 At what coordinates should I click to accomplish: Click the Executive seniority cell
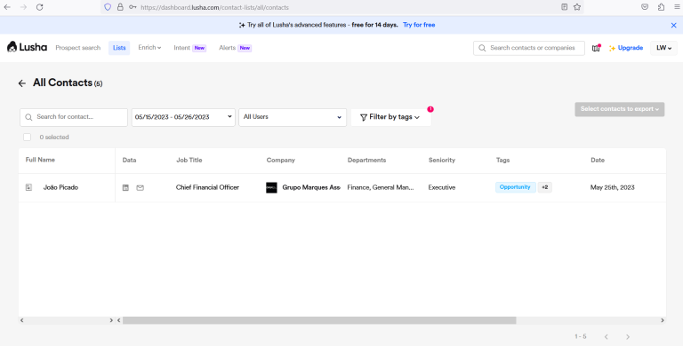442,187
